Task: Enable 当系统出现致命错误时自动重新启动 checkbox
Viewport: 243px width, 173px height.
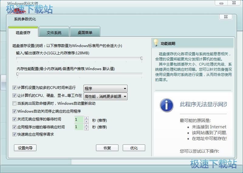Action: point(14,103)
